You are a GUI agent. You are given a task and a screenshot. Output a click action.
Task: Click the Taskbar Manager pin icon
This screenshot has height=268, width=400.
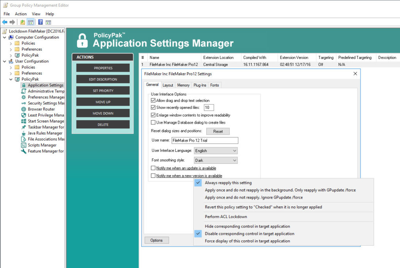coord(24,127)
